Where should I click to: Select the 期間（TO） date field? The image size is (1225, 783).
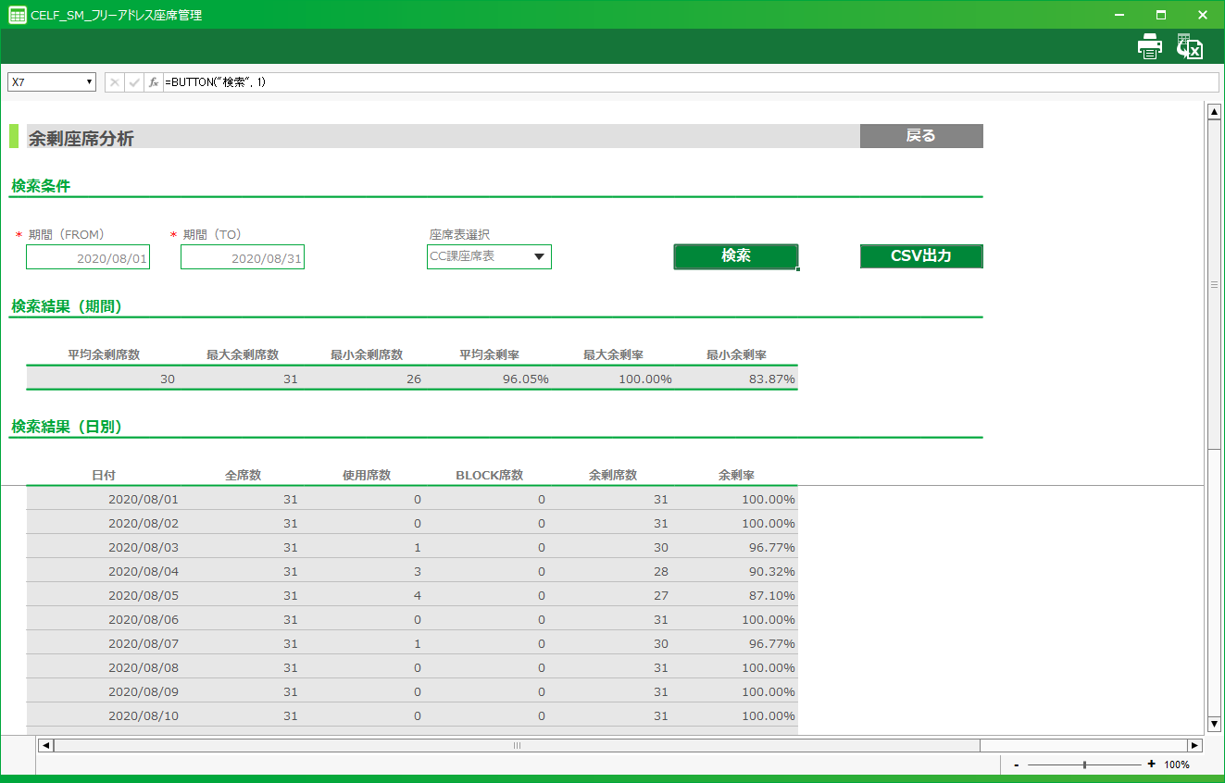[x=243, y=258]
